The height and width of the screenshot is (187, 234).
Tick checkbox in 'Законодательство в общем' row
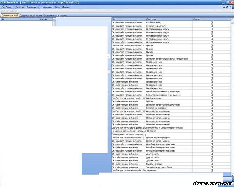tap(212, 167)
